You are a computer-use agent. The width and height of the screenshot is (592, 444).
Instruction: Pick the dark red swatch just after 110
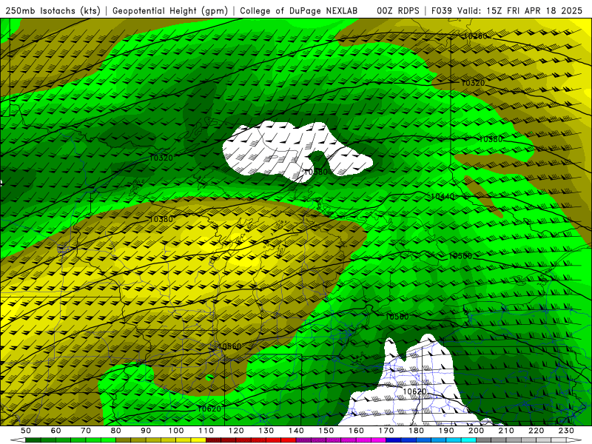click(x=213, y=440)
